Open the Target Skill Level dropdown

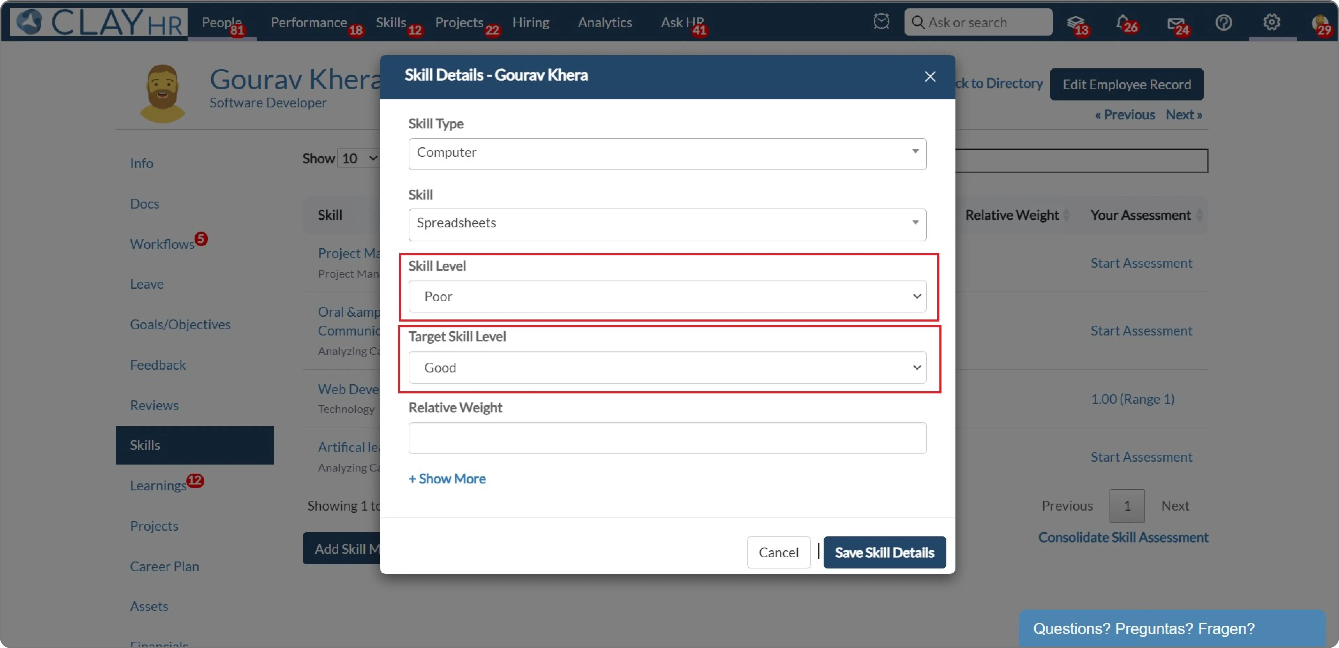coord(667,367)
